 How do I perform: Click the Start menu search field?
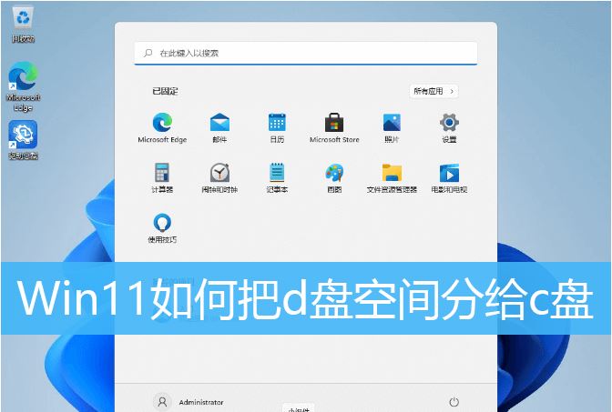pyautogui.click(x=306, y=54)
